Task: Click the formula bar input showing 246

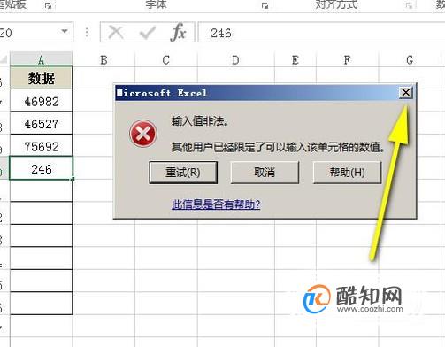Action: tap(321, 32)
